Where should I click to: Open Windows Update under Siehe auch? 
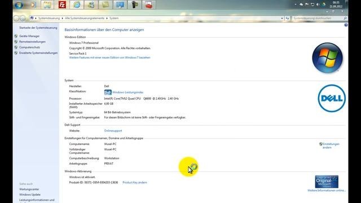coord(30,195)
